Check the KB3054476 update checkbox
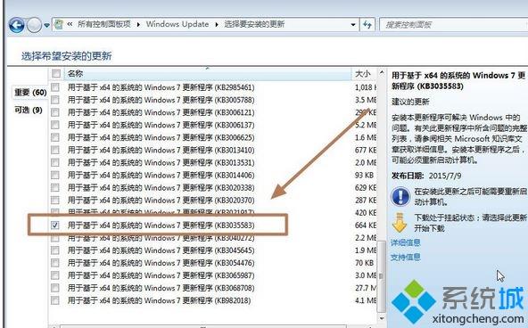Image resolution: width=528 pixels, height=328 pixels. (x=55, y=263)
